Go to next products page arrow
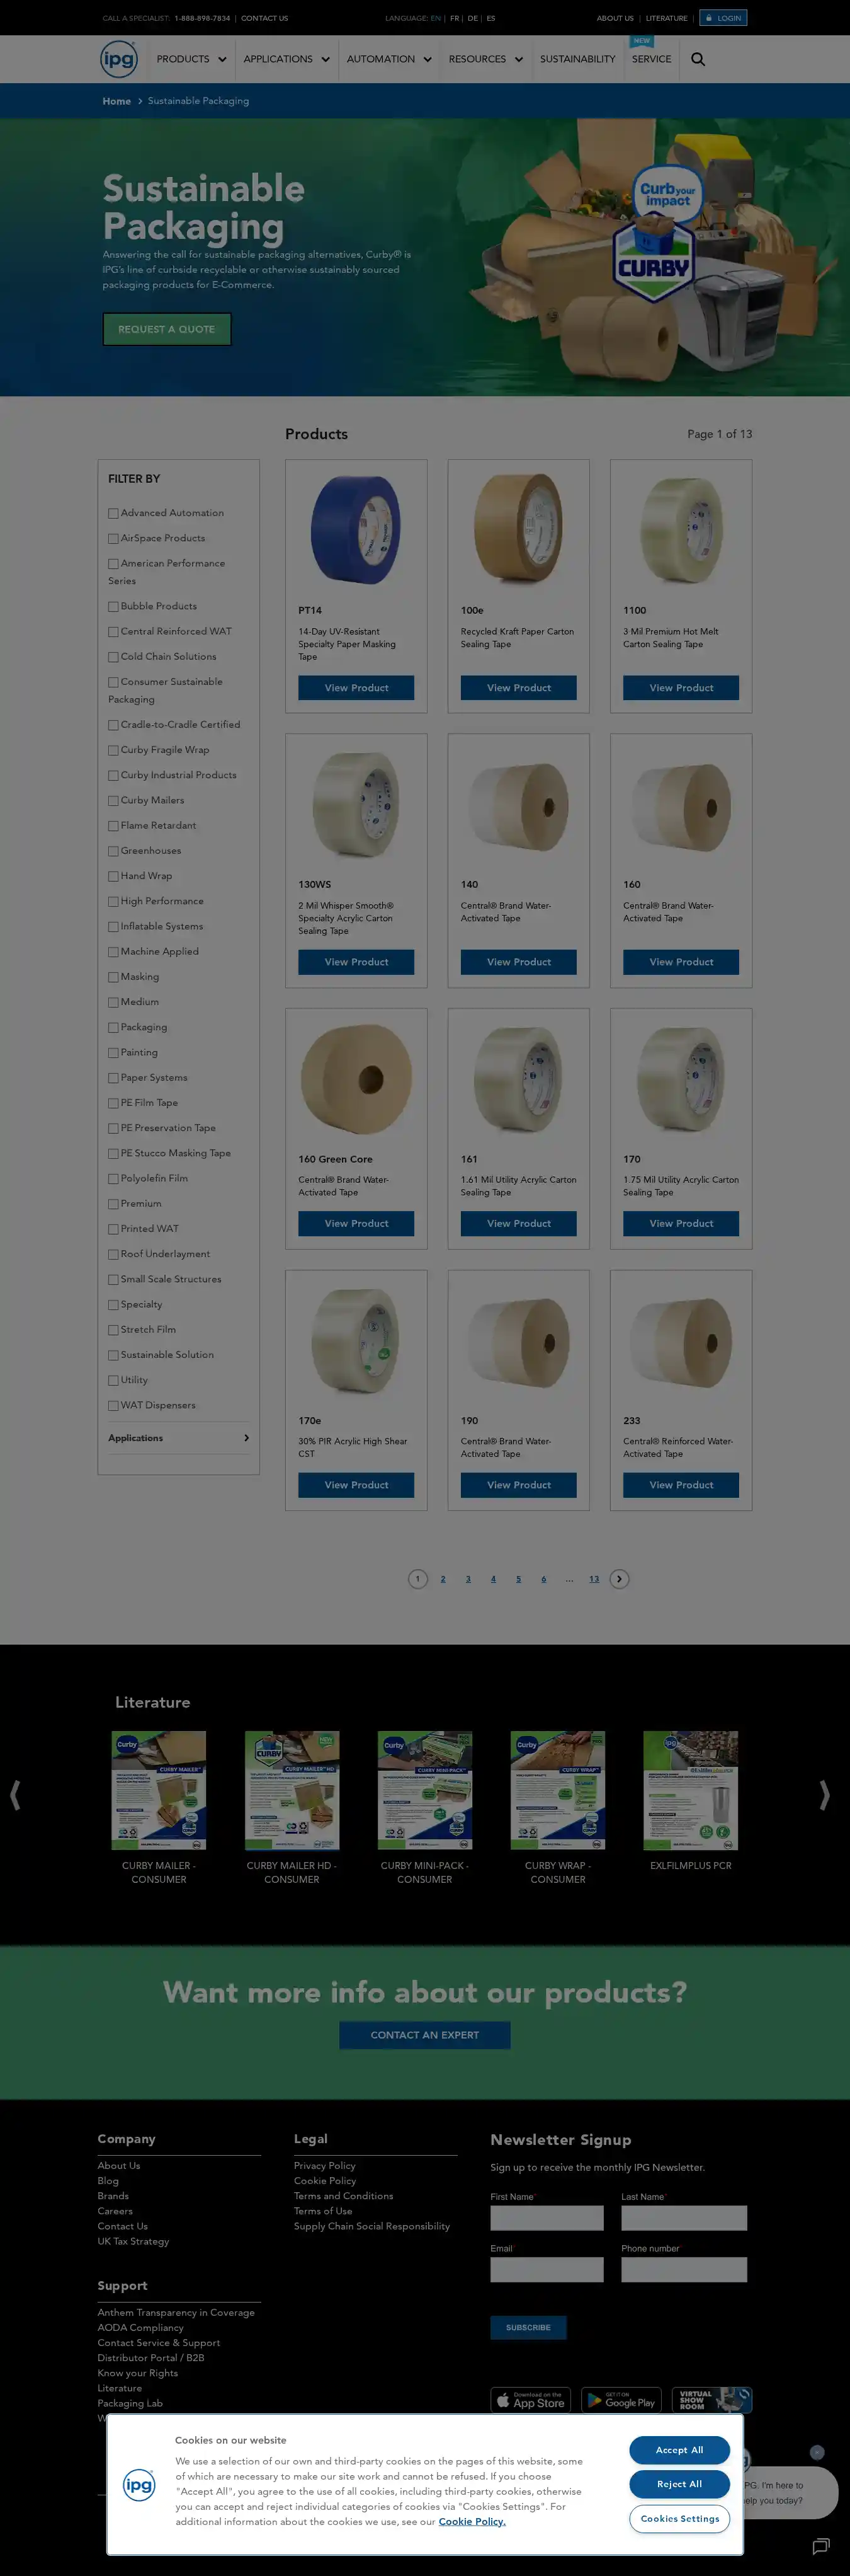850x2576 pixels. coord(620,1579)
